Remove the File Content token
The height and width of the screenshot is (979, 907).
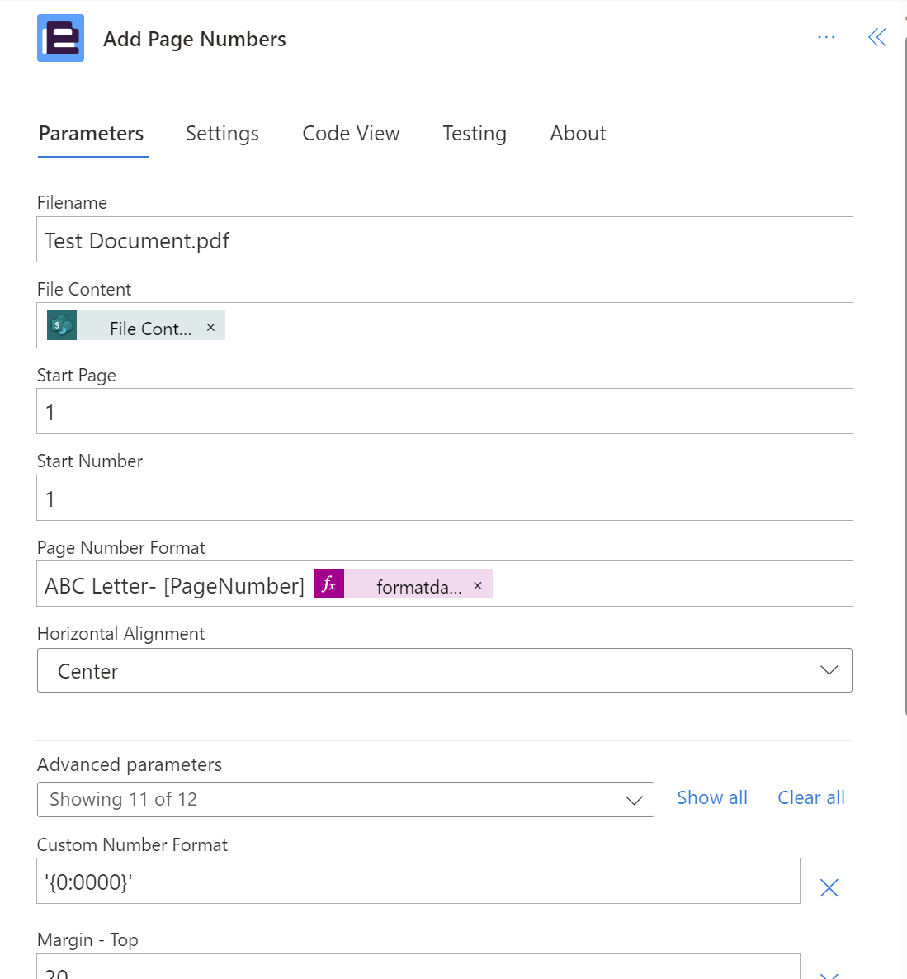point(210,327)
